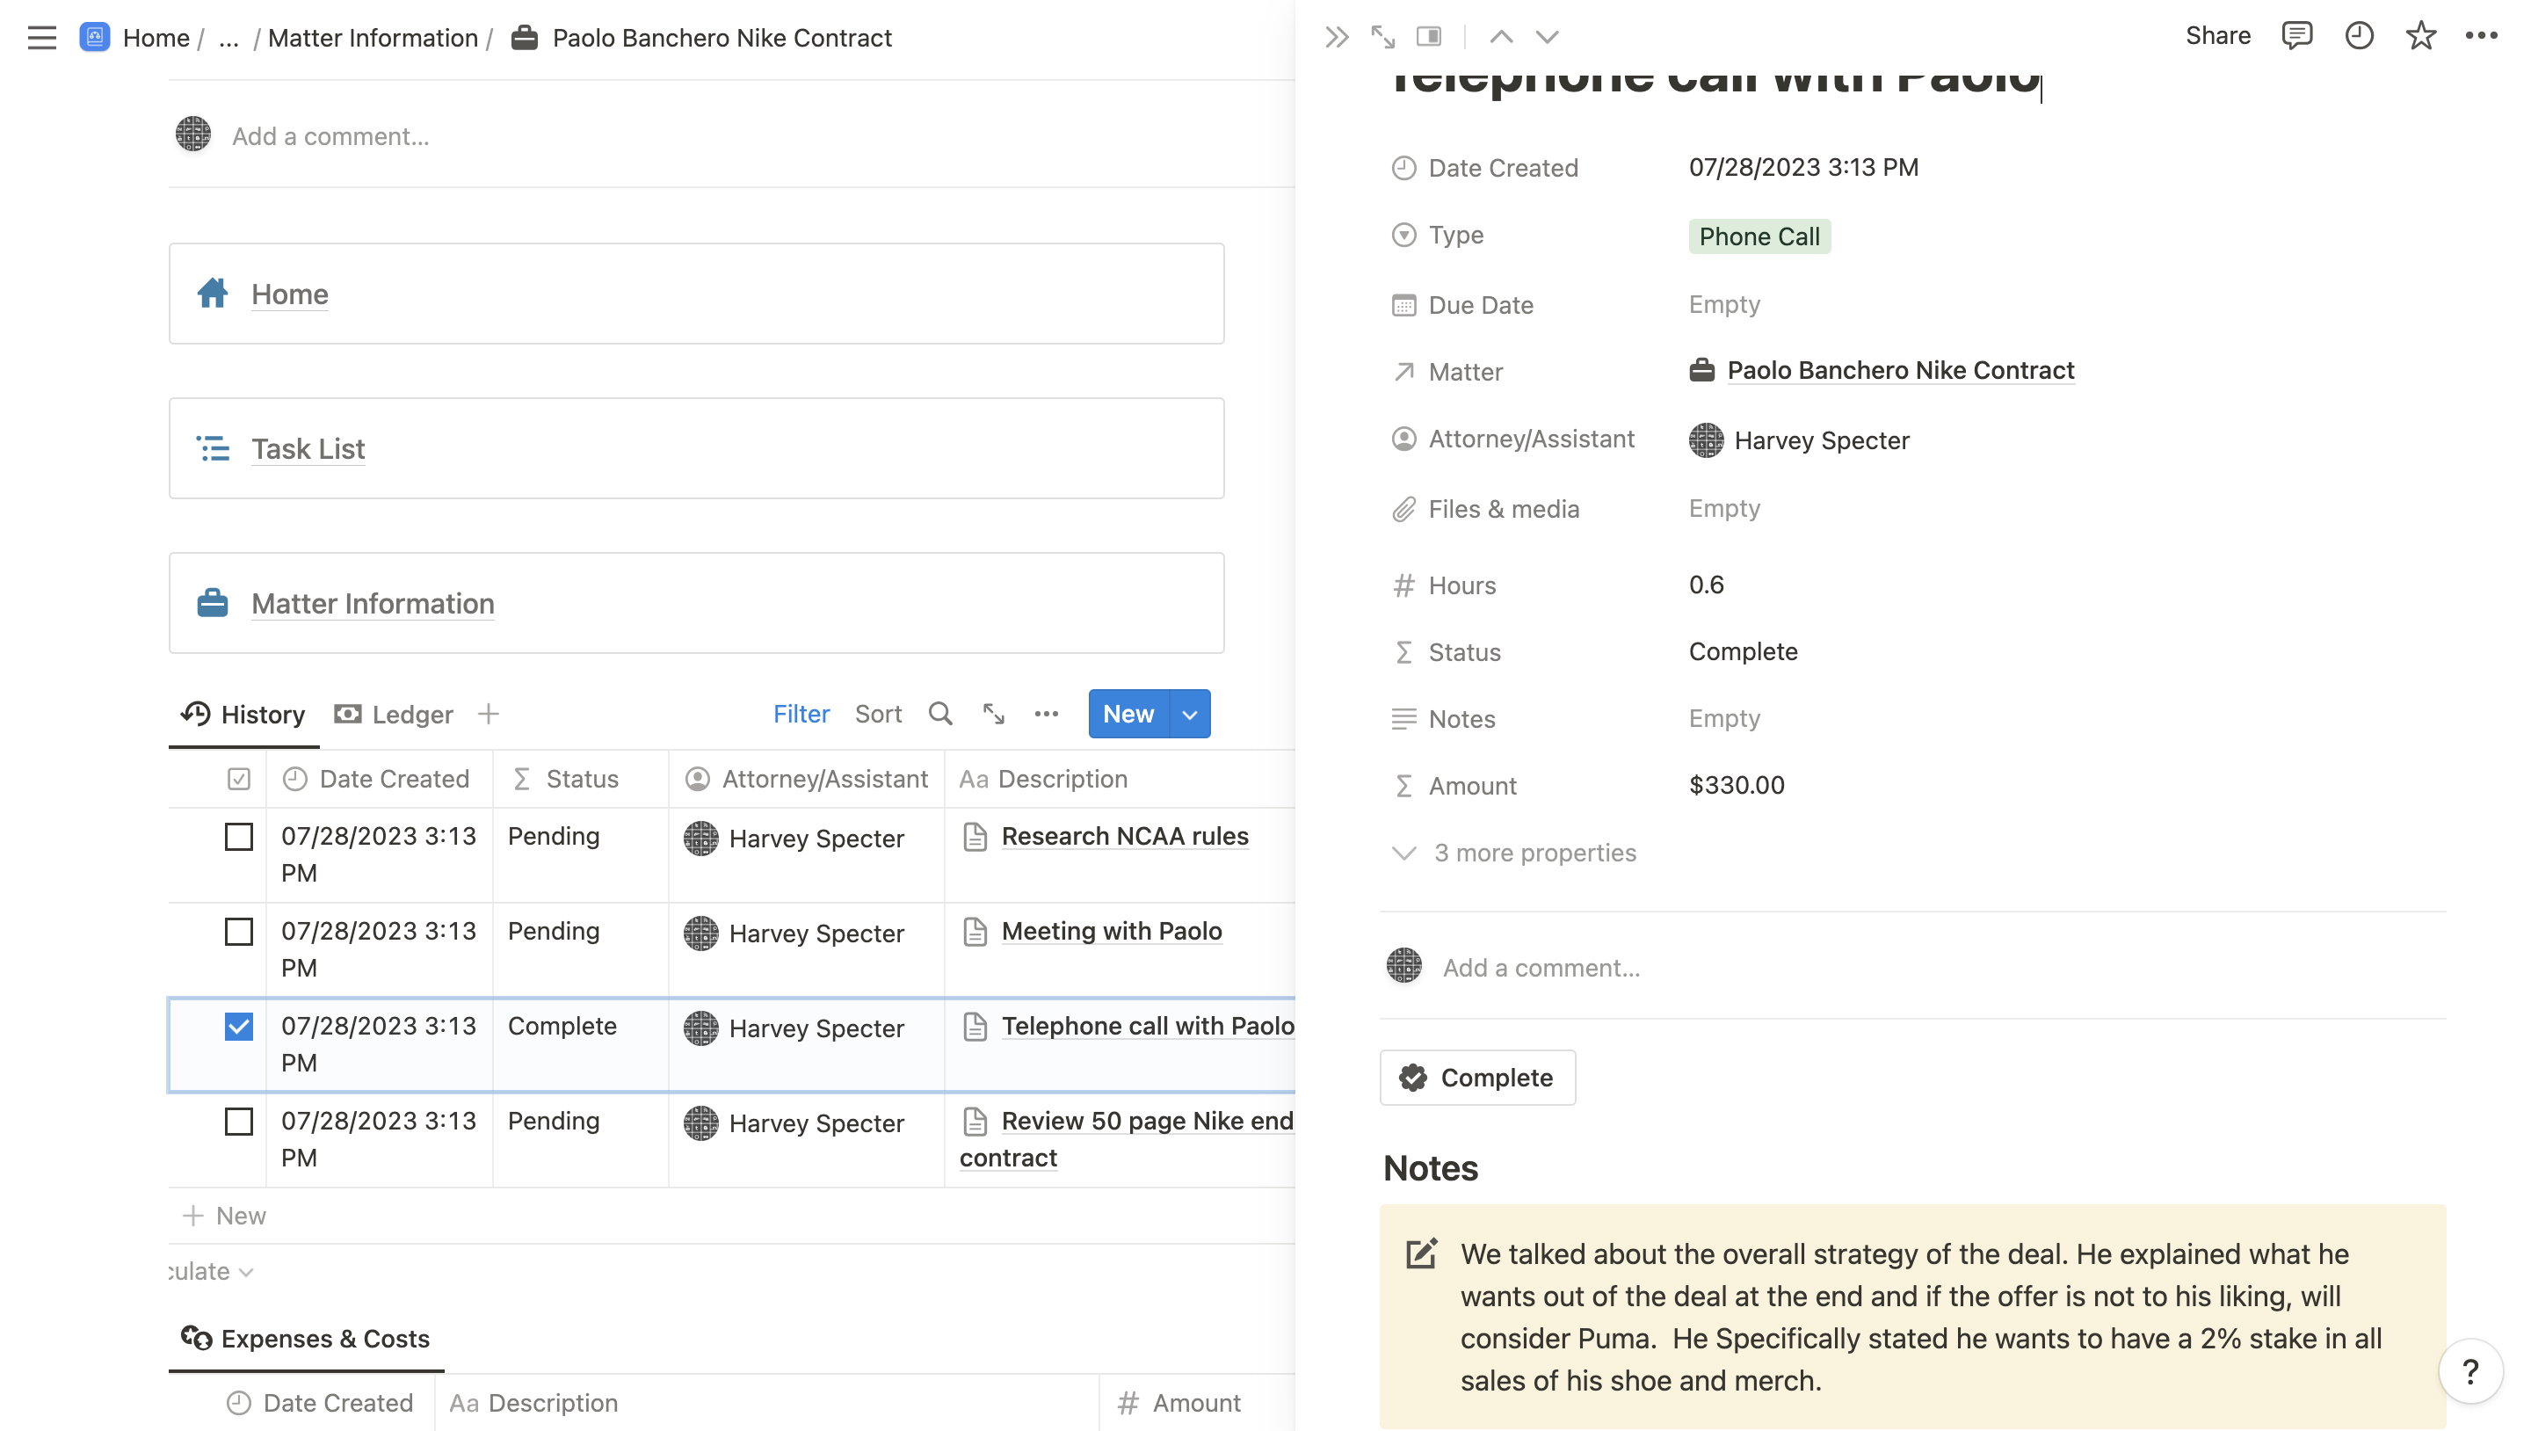Click the Notes callout edit pencil icon
Image resolution: width=2531 pixels, height=1431 pixels.
[1421, 1254]
